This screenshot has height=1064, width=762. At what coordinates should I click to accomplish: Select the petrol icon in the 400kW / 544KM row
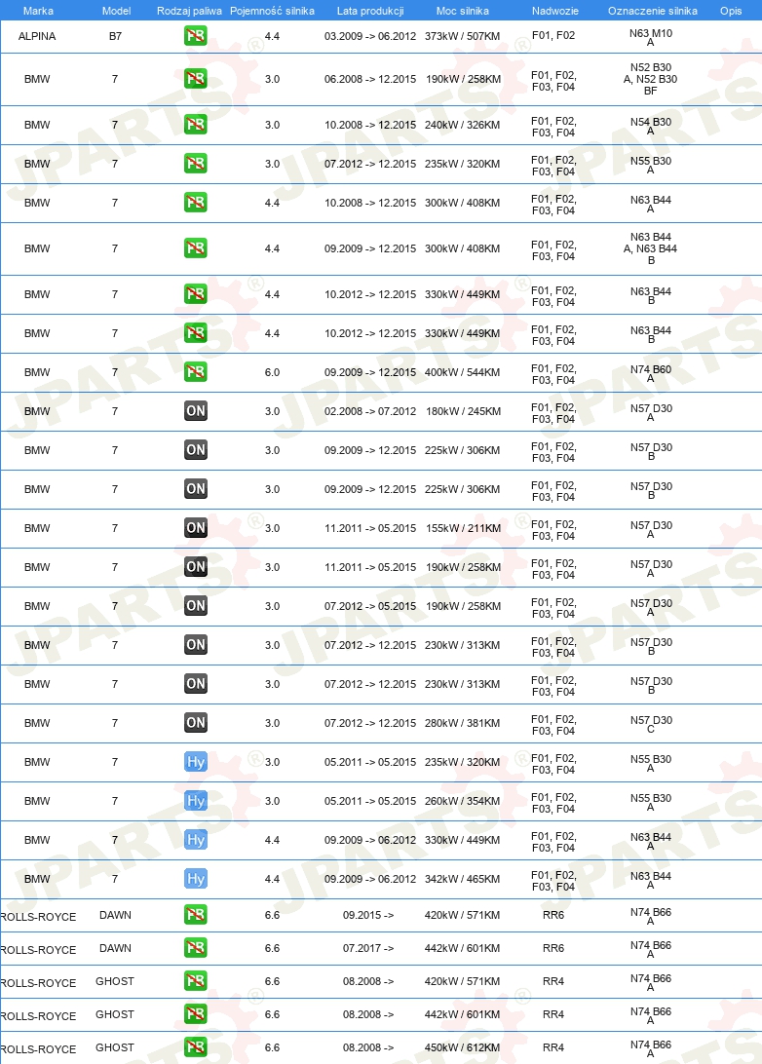(x=196, y=372)
